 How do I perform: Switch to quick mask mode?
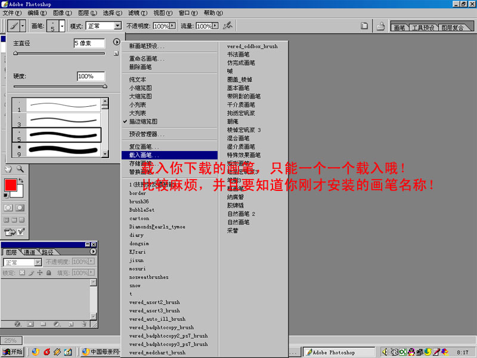20,208
